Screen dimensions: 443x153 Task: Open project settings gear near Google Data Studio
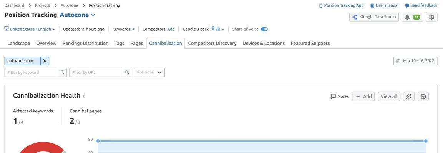coord(431,17)
